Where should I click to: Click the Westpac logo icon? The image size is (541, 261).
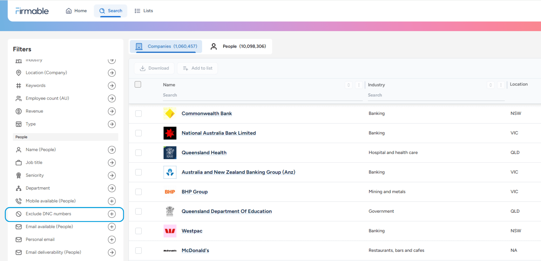coord(170,231)
